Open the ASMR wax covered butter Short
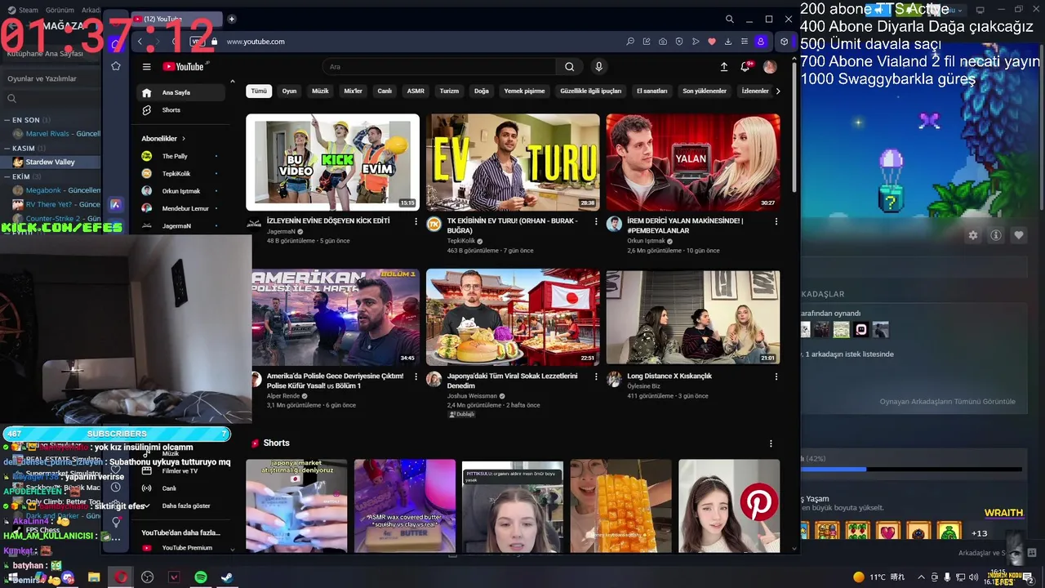 pos(405,506)
